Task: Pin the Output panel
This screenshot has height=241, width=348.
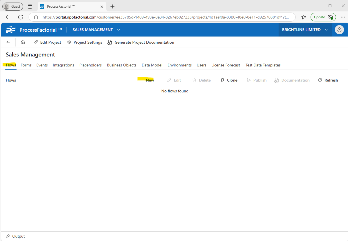Action: point(8,236)
